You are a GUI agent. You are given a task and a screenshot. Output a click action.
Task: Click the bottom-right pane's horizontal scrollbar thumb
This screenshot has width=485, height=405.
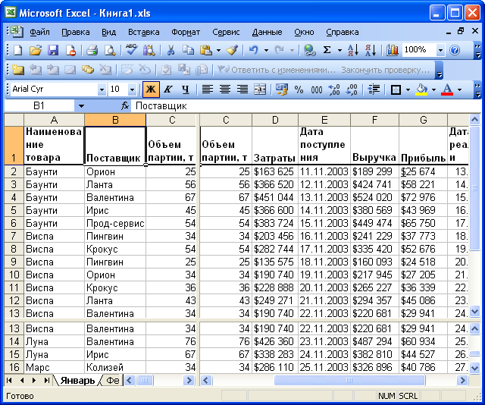point(349,380)
